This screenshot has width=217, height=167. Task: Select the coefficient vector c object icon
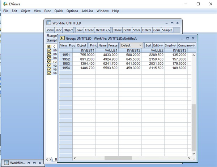pyautogui.click(x=49, y=47)
